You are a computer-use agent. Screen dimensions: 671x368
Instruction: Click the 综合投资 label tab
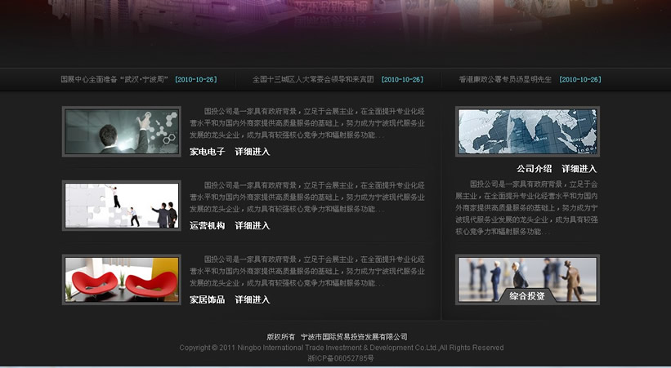point(526,295)
